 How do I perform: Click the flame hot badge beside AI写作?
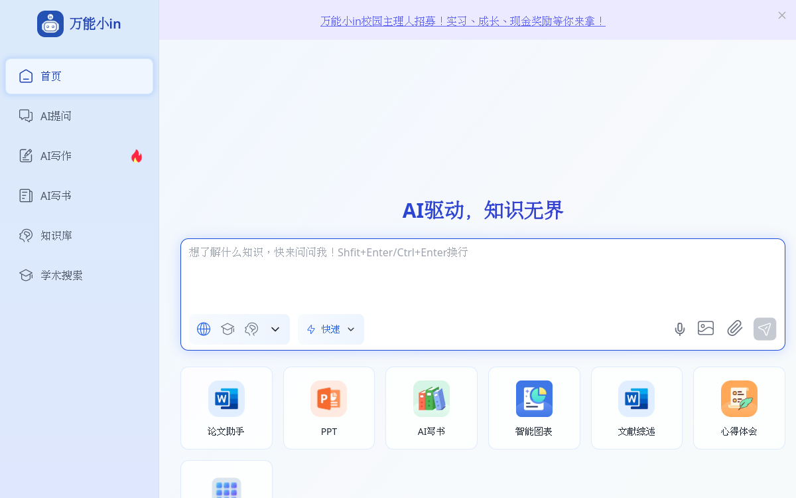pyautogui.click(x=137, y=156)
